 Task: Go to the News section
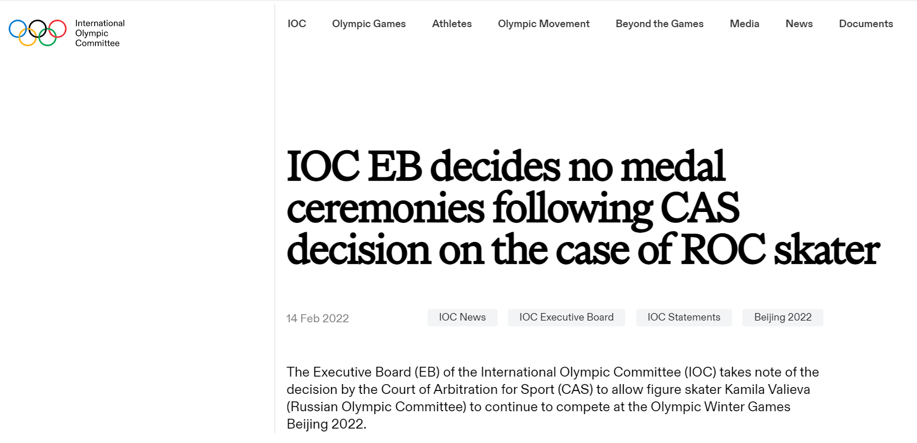[799, 24]
